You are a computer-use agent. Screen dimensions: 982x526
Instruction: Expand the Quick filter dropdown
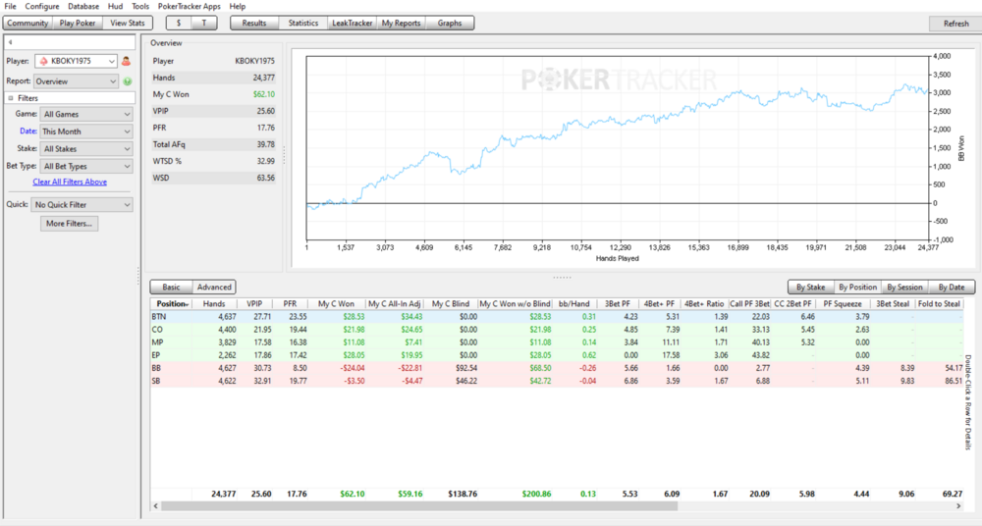point(82,205)
